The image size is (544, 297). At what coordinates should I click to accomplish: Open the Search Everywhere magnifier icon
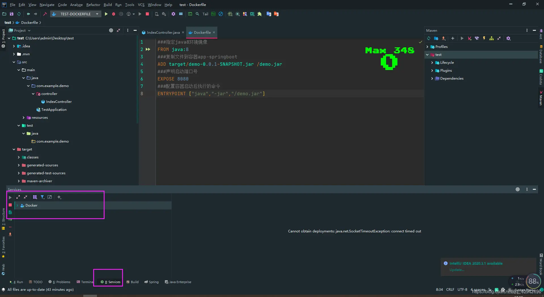tap(197, 14)
